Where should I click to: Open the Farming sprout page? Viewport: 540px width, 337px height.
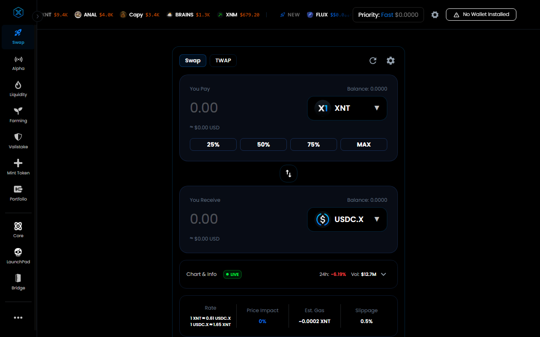point(18,115)
